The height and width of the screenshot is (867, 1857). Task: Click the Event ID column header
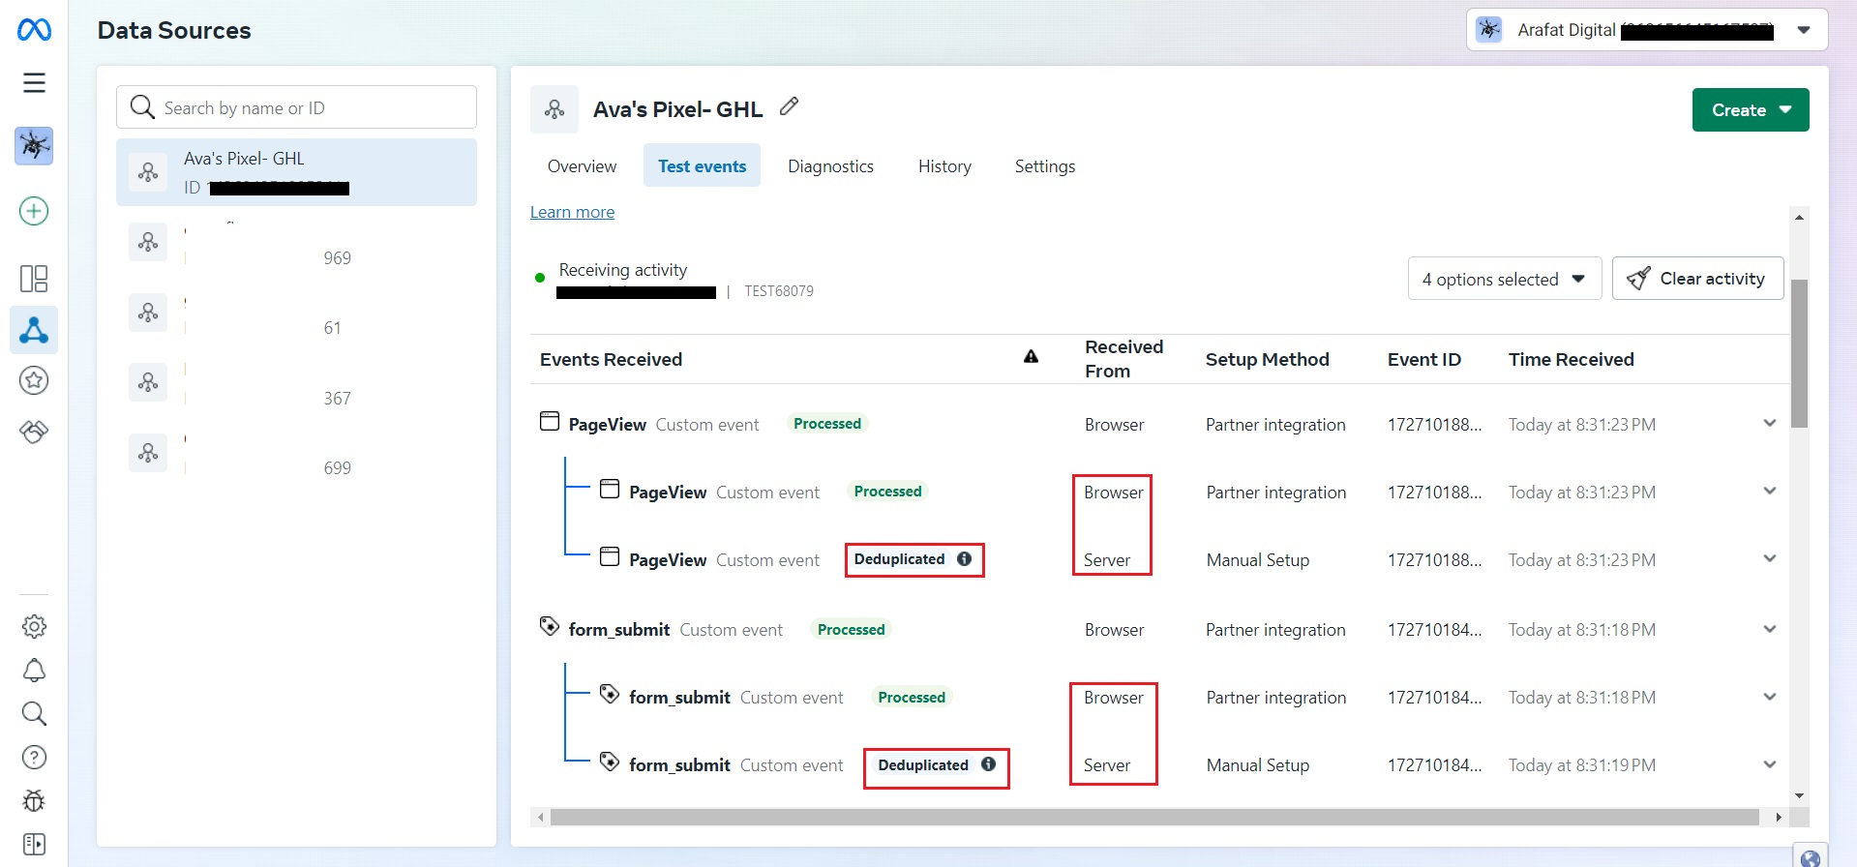pyautogui.click(x=1423, y=359)
